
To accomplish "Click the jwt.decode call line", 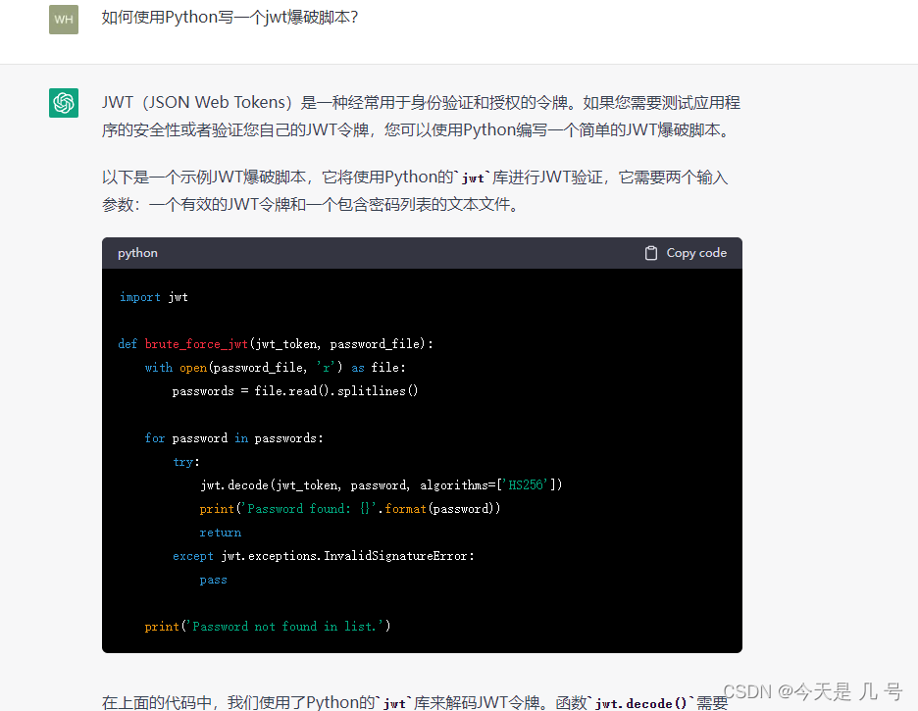I will click(382, 485).
